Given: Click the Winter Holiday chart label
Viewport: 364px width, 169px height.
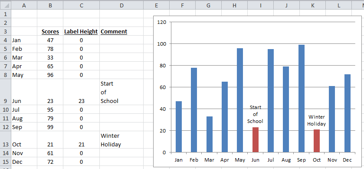Looking at the screenshot, I should [317, 120].
